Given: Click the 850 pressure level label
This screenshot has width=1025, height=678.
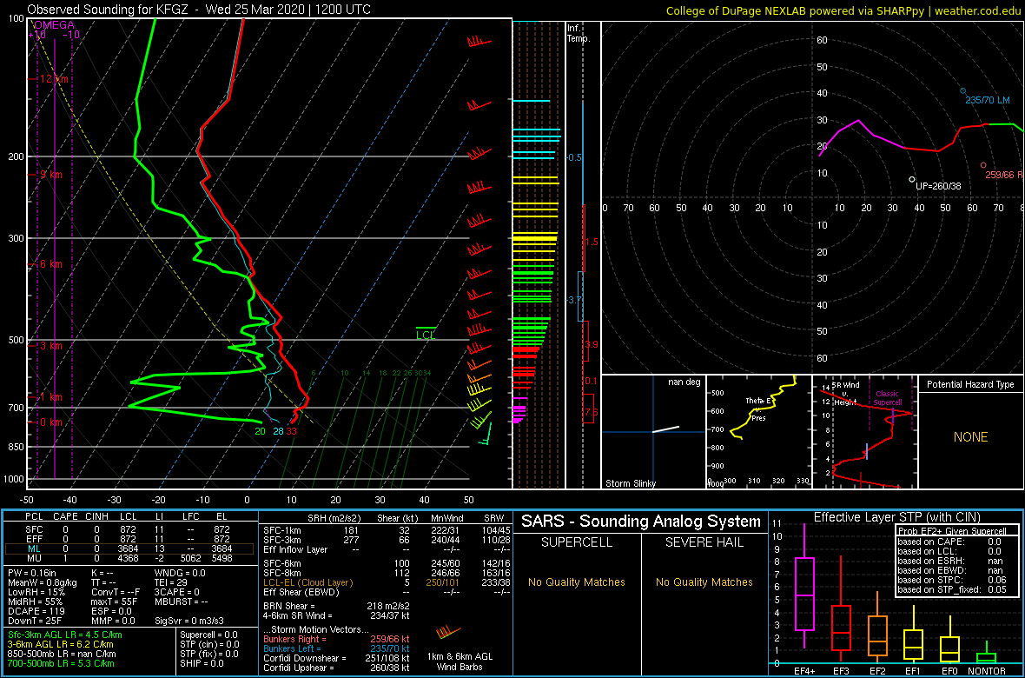Looking at the screenshot, I should (x=15, y=447).
